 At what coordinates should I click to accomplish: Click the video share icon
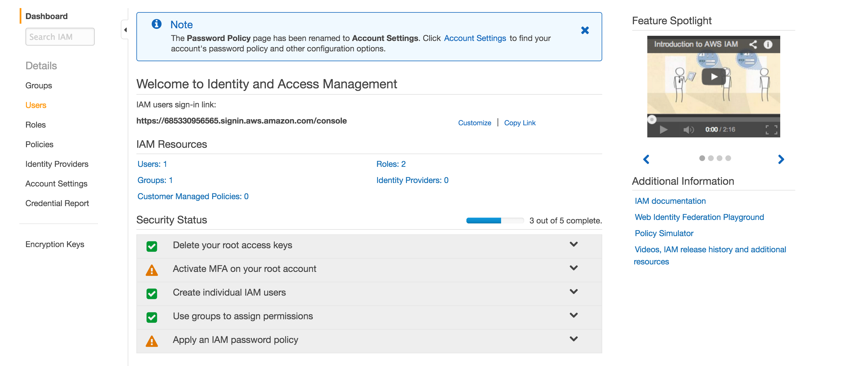click(753, 44)
